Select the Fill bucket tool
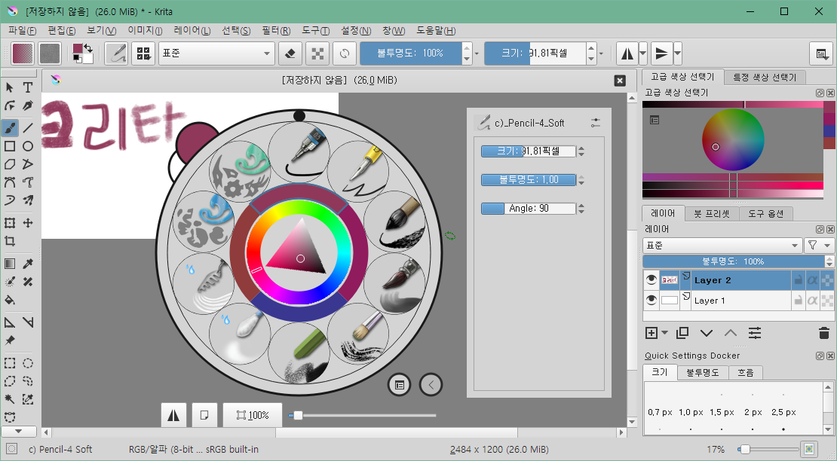 pyautogui.click(x=10, y=300)
